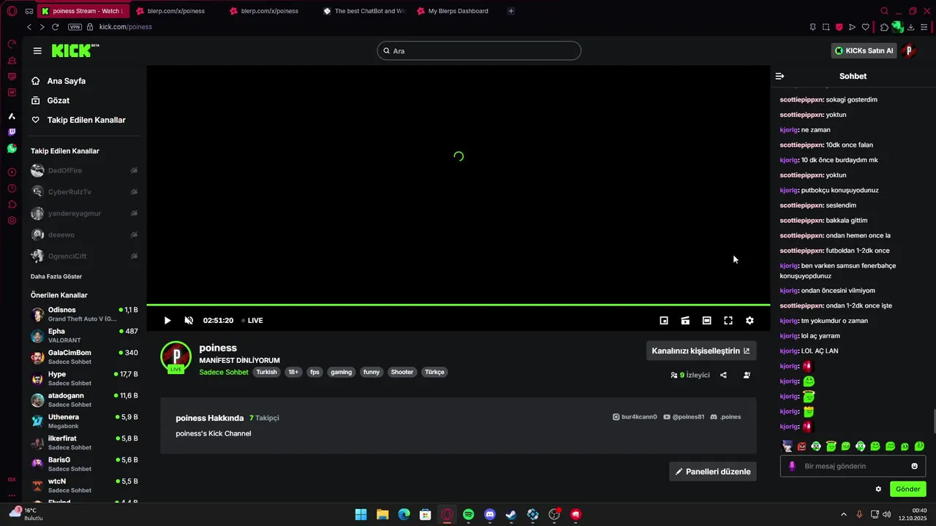The width and height of the screenshot is (936, 526).
Task: Click the share stream icon
Action: click(723, 375)
